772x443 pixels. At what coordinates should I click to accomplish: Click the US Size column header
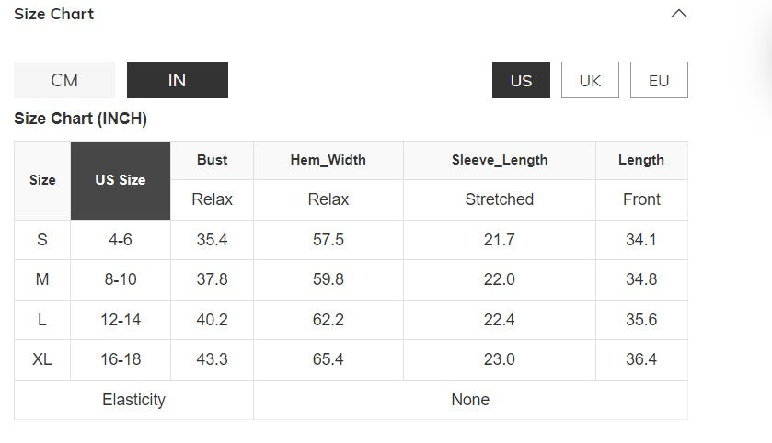[121, 180]
